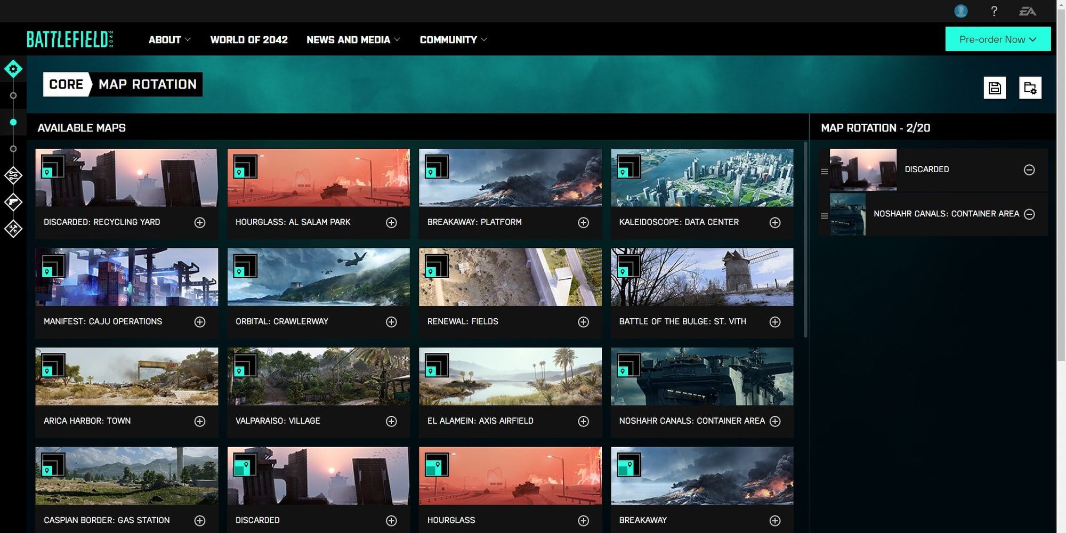Select the current step dot in sidebar
1066x533 pixels.
13,123
